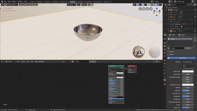Open the viewport Select menu
The image size is (197, 111).
pyautogui.click(x=26, y=5)
